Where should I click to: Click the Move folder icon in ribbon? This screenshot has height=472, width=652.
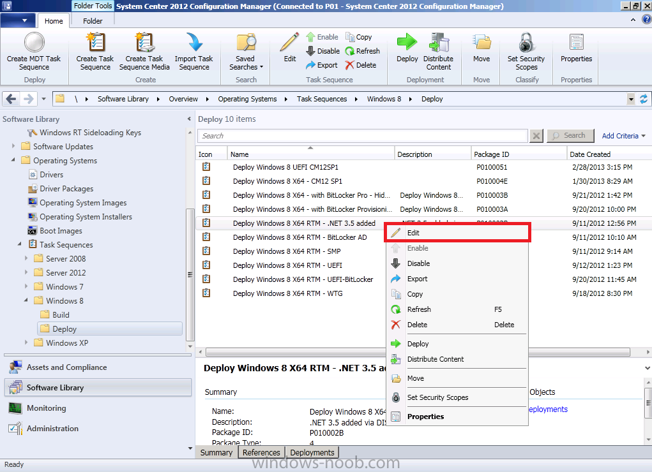click(x=481, y=42)
